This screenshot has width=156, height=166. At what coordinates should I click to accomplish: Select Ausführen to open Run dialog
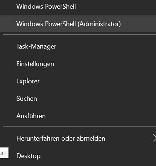pos(78,116)
